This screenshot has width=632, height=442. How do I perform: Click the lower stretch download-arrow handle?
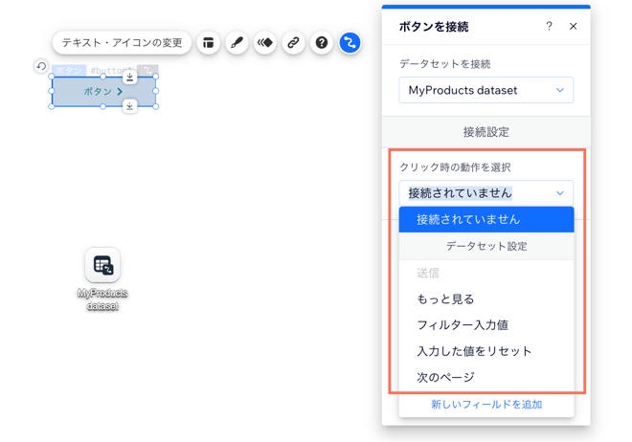[130, 106]
